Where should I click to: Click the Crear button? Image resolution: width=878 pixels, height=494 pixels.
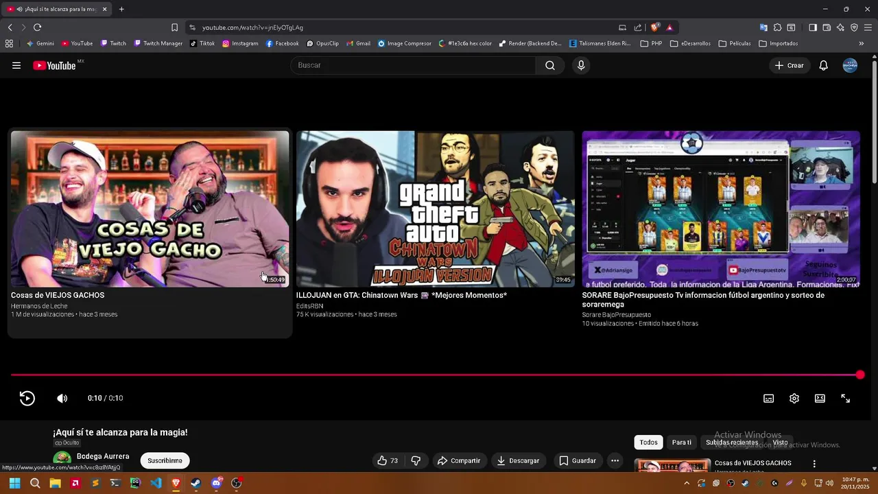point(789,65)
